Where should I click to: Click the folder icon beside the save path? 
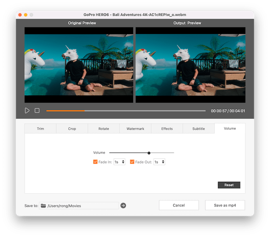(x=43, y=206)
